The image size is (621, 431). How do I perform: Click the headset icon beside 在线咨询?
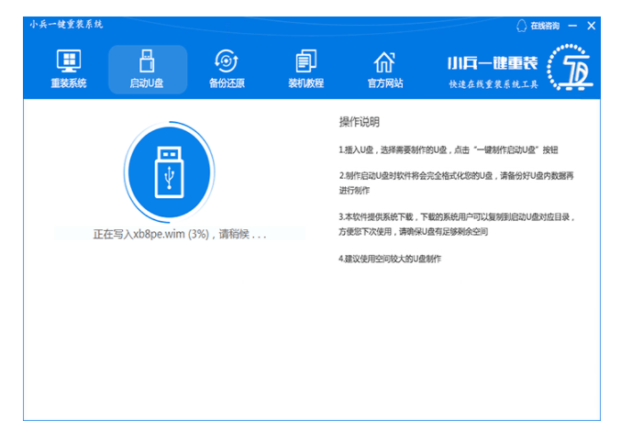coord(522,26)
